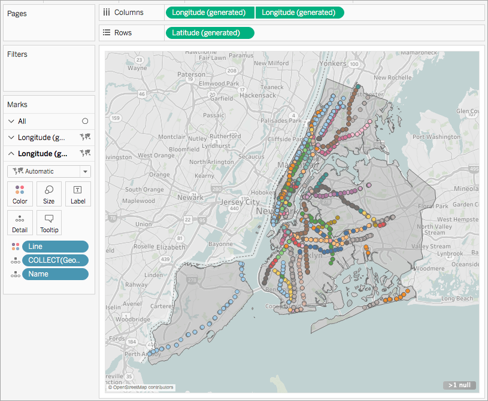Click the OpenStreetMap contributors attribution link
This screenshot has height=401, width=488.
point(140,387)
